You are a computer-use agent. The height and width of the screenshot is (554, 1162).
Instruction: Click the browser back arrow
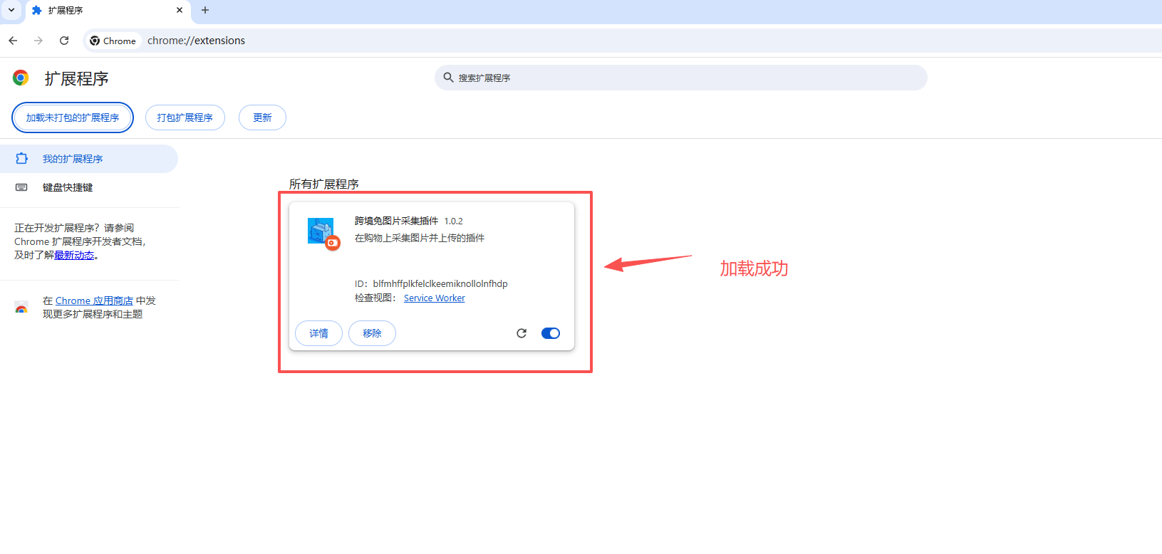13,41
